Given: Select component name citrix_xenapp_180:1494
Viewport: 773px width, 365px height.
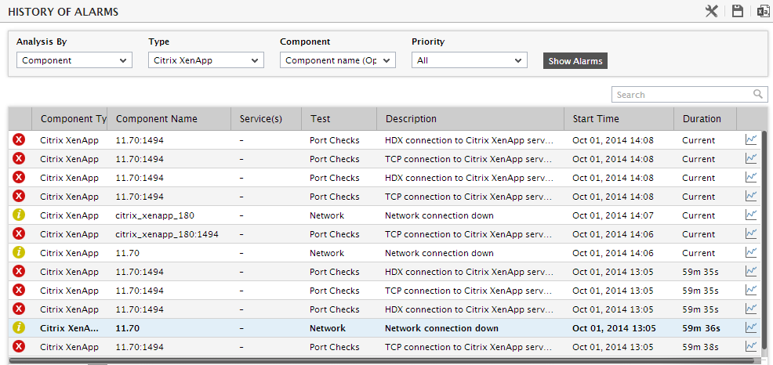Looking at the screenshot, I should click(167, 234).
